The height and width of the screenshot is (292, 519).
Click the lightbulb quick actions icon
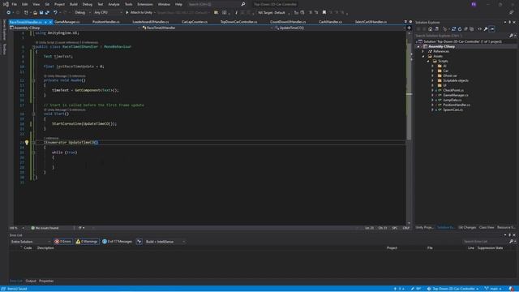coord(27,143)
